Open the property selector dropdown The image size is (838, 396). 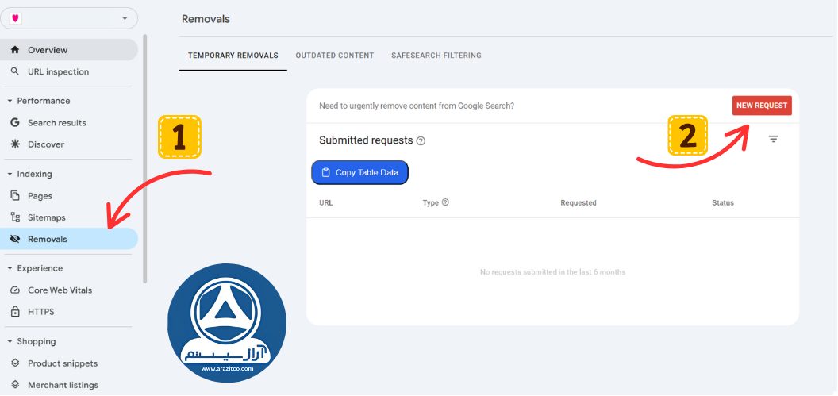[x=125, y=18]
